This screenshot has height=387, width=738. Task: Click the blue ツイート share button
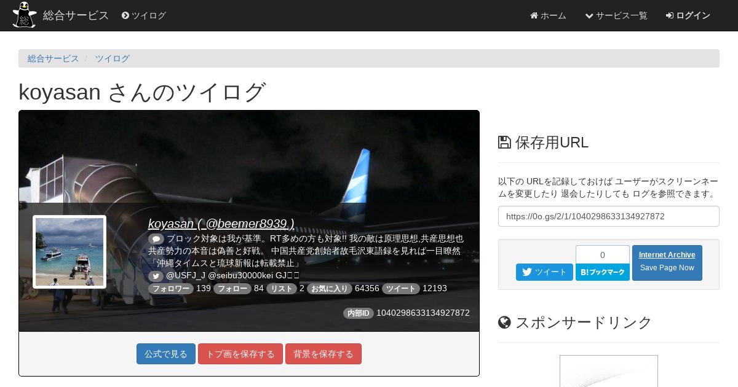pos(544,272)
